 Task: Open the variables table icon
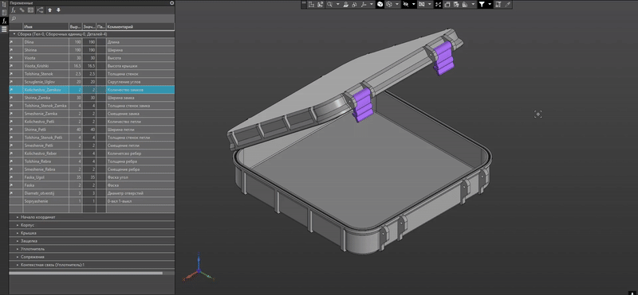[x=30, y=10]
